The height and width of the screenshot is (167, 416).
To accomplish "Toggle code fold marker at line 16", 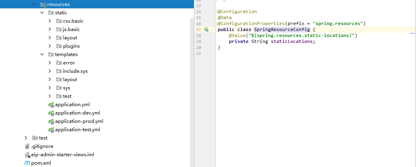I will tap(216, 23).
